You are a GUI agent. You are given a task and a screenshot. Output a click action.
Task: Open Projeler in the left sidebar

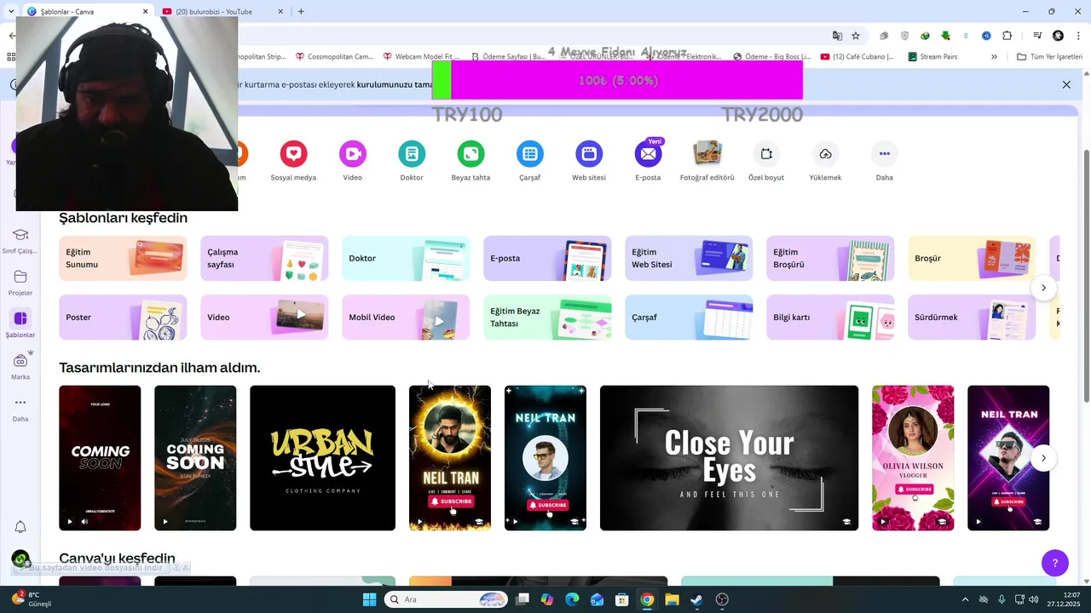(x=20, y=283)
